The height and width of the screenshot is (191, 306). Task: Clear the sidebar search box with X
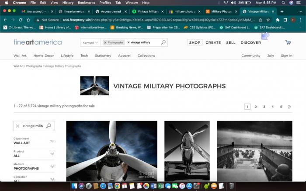tap(17, 126)
